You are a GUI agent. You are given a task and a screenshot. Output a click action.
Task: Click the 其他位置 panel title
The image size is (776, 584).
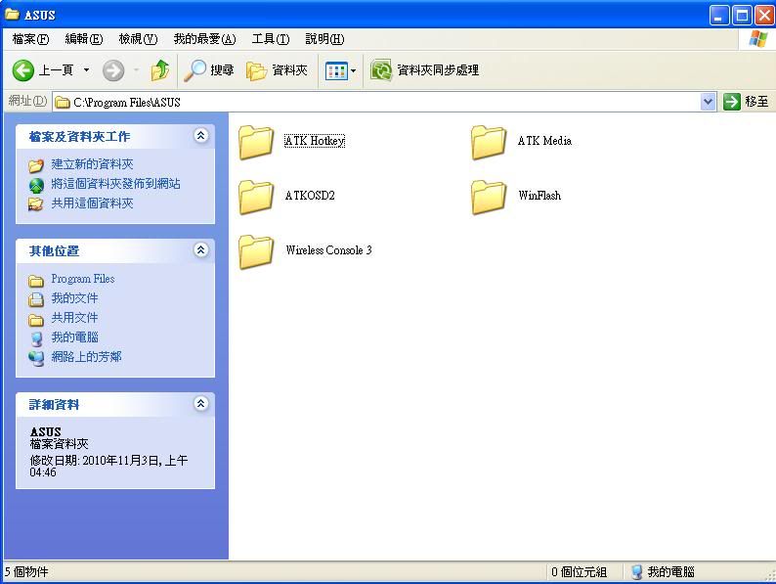click(54, 251)
